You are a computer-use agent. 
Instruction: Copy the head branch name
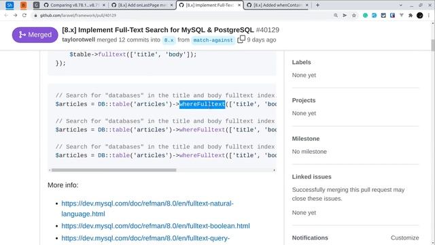click(241, 39)
